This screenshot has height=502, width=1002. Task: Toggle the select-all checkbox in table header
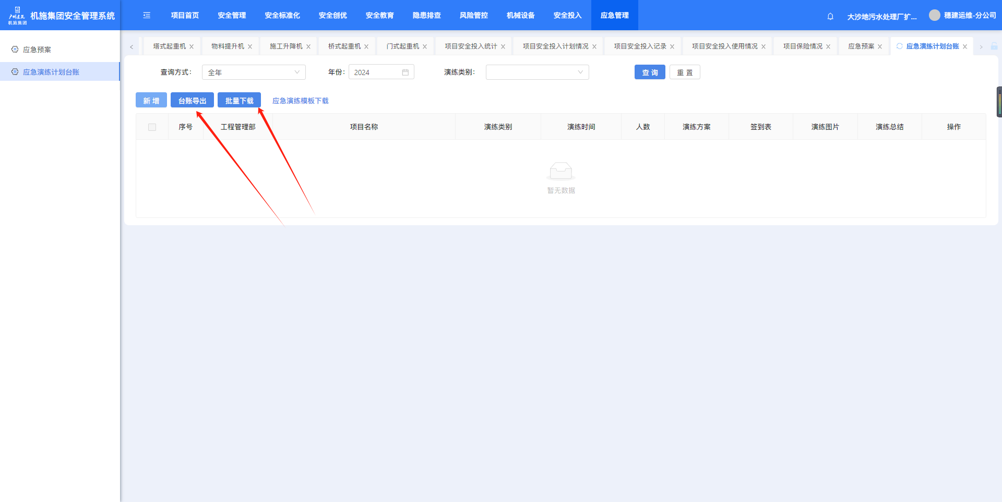point(152,127)
